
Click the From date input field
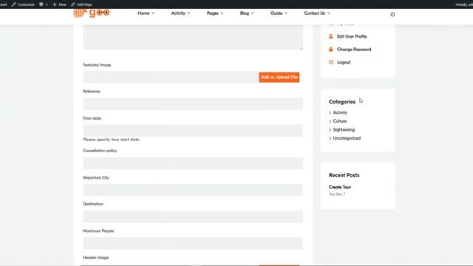click(193, 131)
